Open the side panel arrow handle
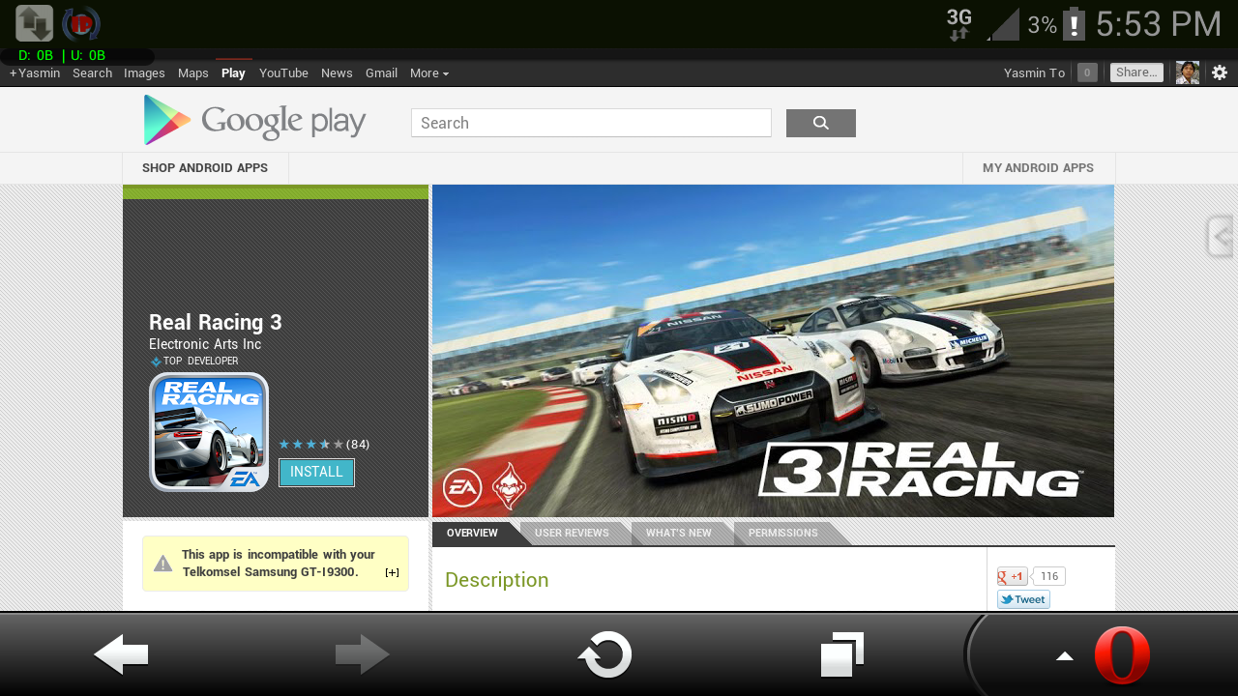Viewport: 1238px width, 696px height. pyautogui.click(x=1221, y=237)
